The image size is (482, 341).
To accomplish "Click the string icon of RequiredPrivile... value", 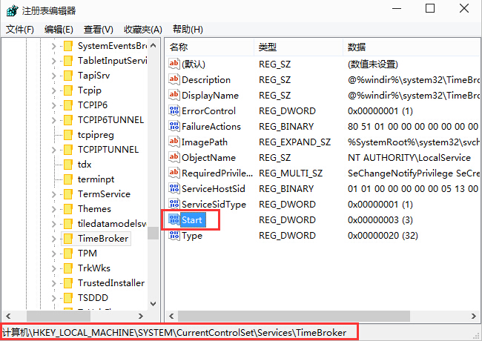I will pos(174,173).
